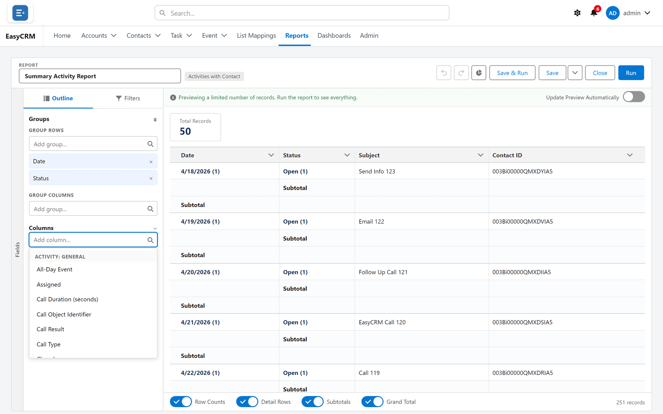Expand the Accounts menu chevron
Viewport: 663px width, 414px height.
click(114, 35)
